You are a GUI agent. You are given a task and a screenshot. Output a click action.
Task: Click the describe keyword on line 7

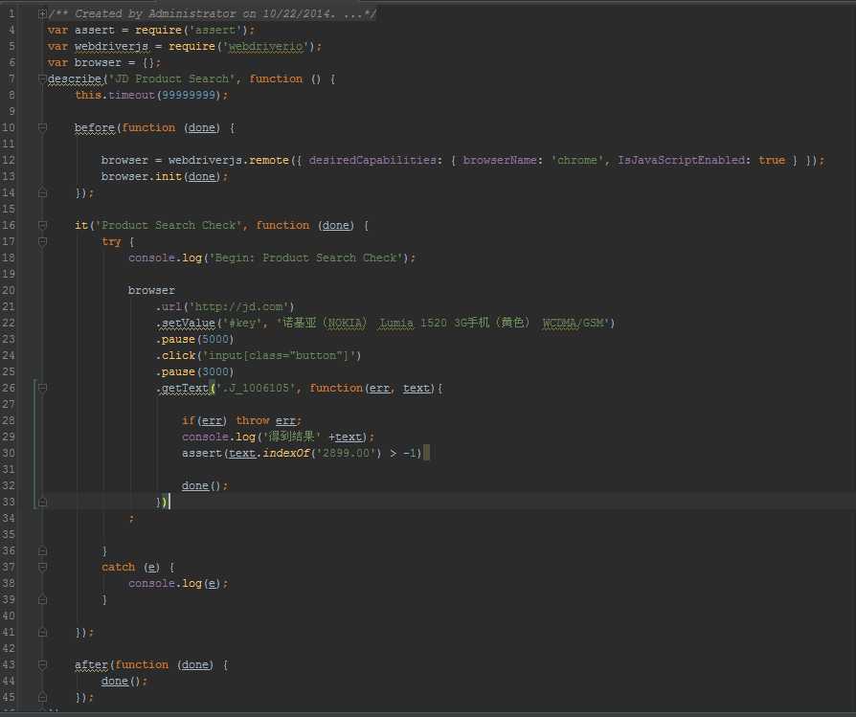coord(75,78)
